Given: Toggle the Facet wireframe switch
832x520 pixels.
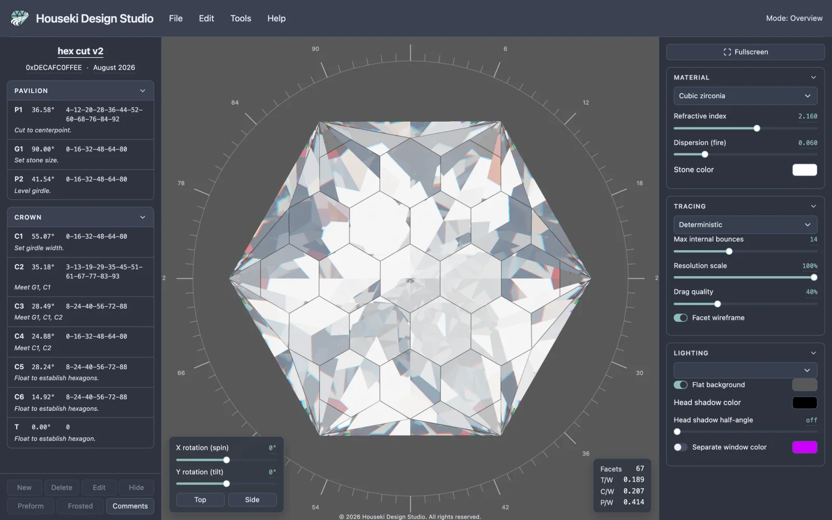Looking at the screenshot, I should pos(681,318).
